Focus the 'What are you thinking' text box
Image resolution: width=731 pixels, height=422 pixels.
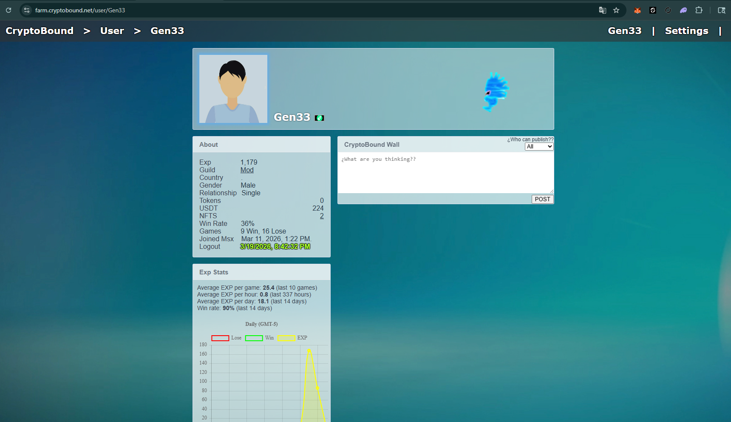click(445, 173)
